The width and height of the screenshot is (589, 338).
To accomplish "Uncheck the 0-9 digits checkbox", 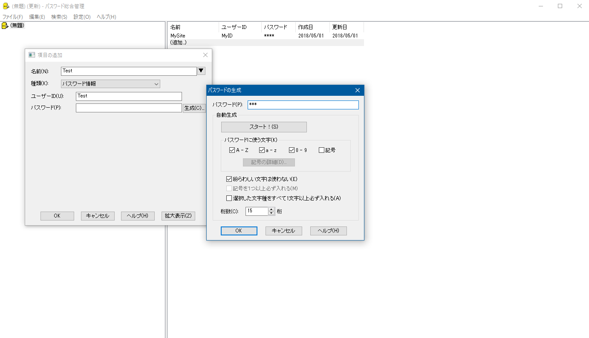I will click(x=292, y=149).
